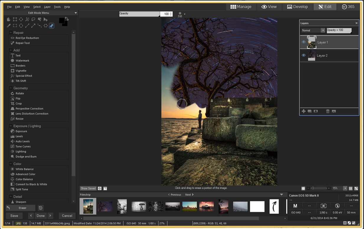
Task: Hide Layer 1 using its eye icon
Action: click(x=303, y=42)
